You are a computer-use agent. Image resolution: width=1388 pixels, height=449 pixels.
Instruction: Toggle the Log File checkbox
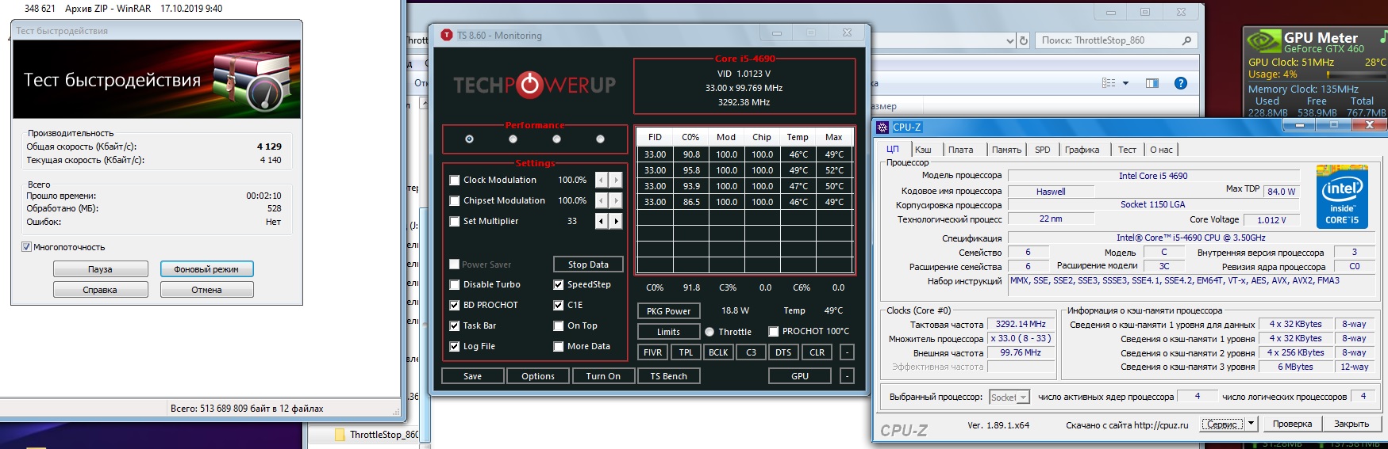click(x=455, y=346)
